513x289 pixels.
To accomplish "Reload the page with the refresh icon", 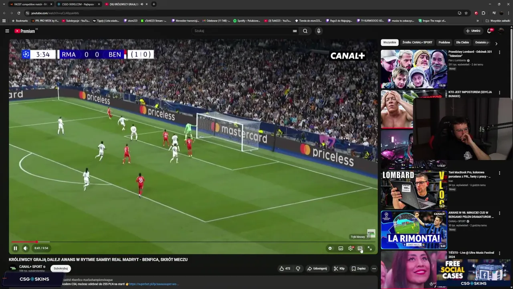I will pyautogui.click(x=19, y=13).
